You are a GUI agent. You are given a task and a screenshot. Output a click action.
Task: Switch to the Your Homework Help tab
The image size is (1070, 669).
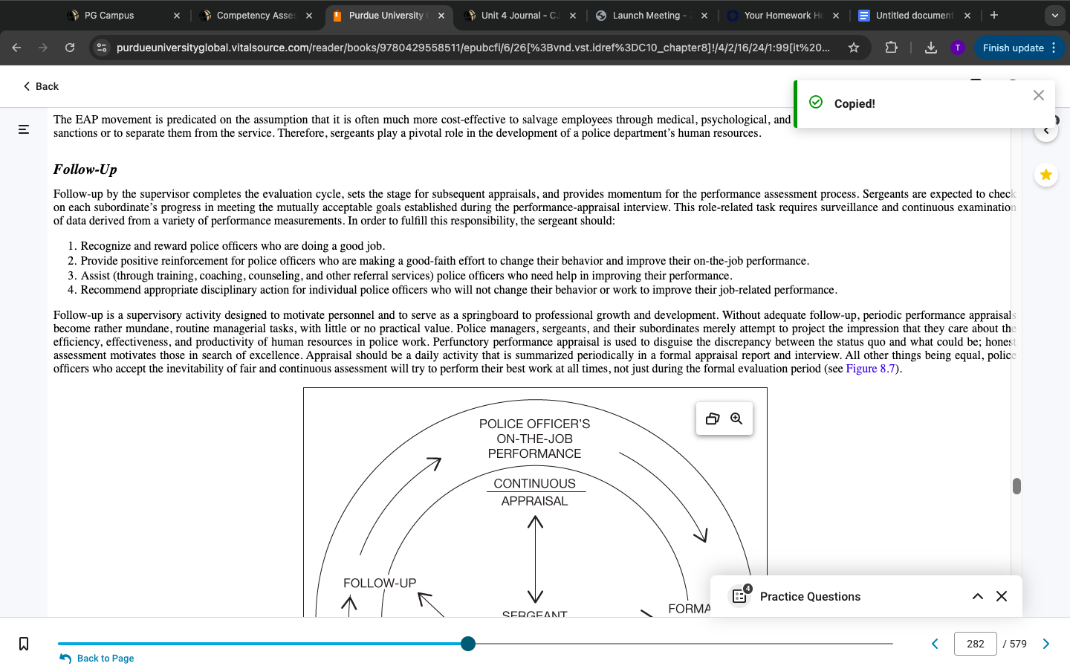click(x=783, y=15)
